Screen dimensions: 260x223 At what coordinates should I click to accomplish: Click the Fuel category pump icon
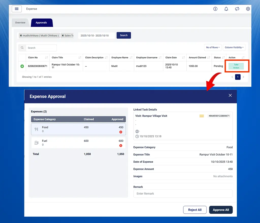point(37,143)
